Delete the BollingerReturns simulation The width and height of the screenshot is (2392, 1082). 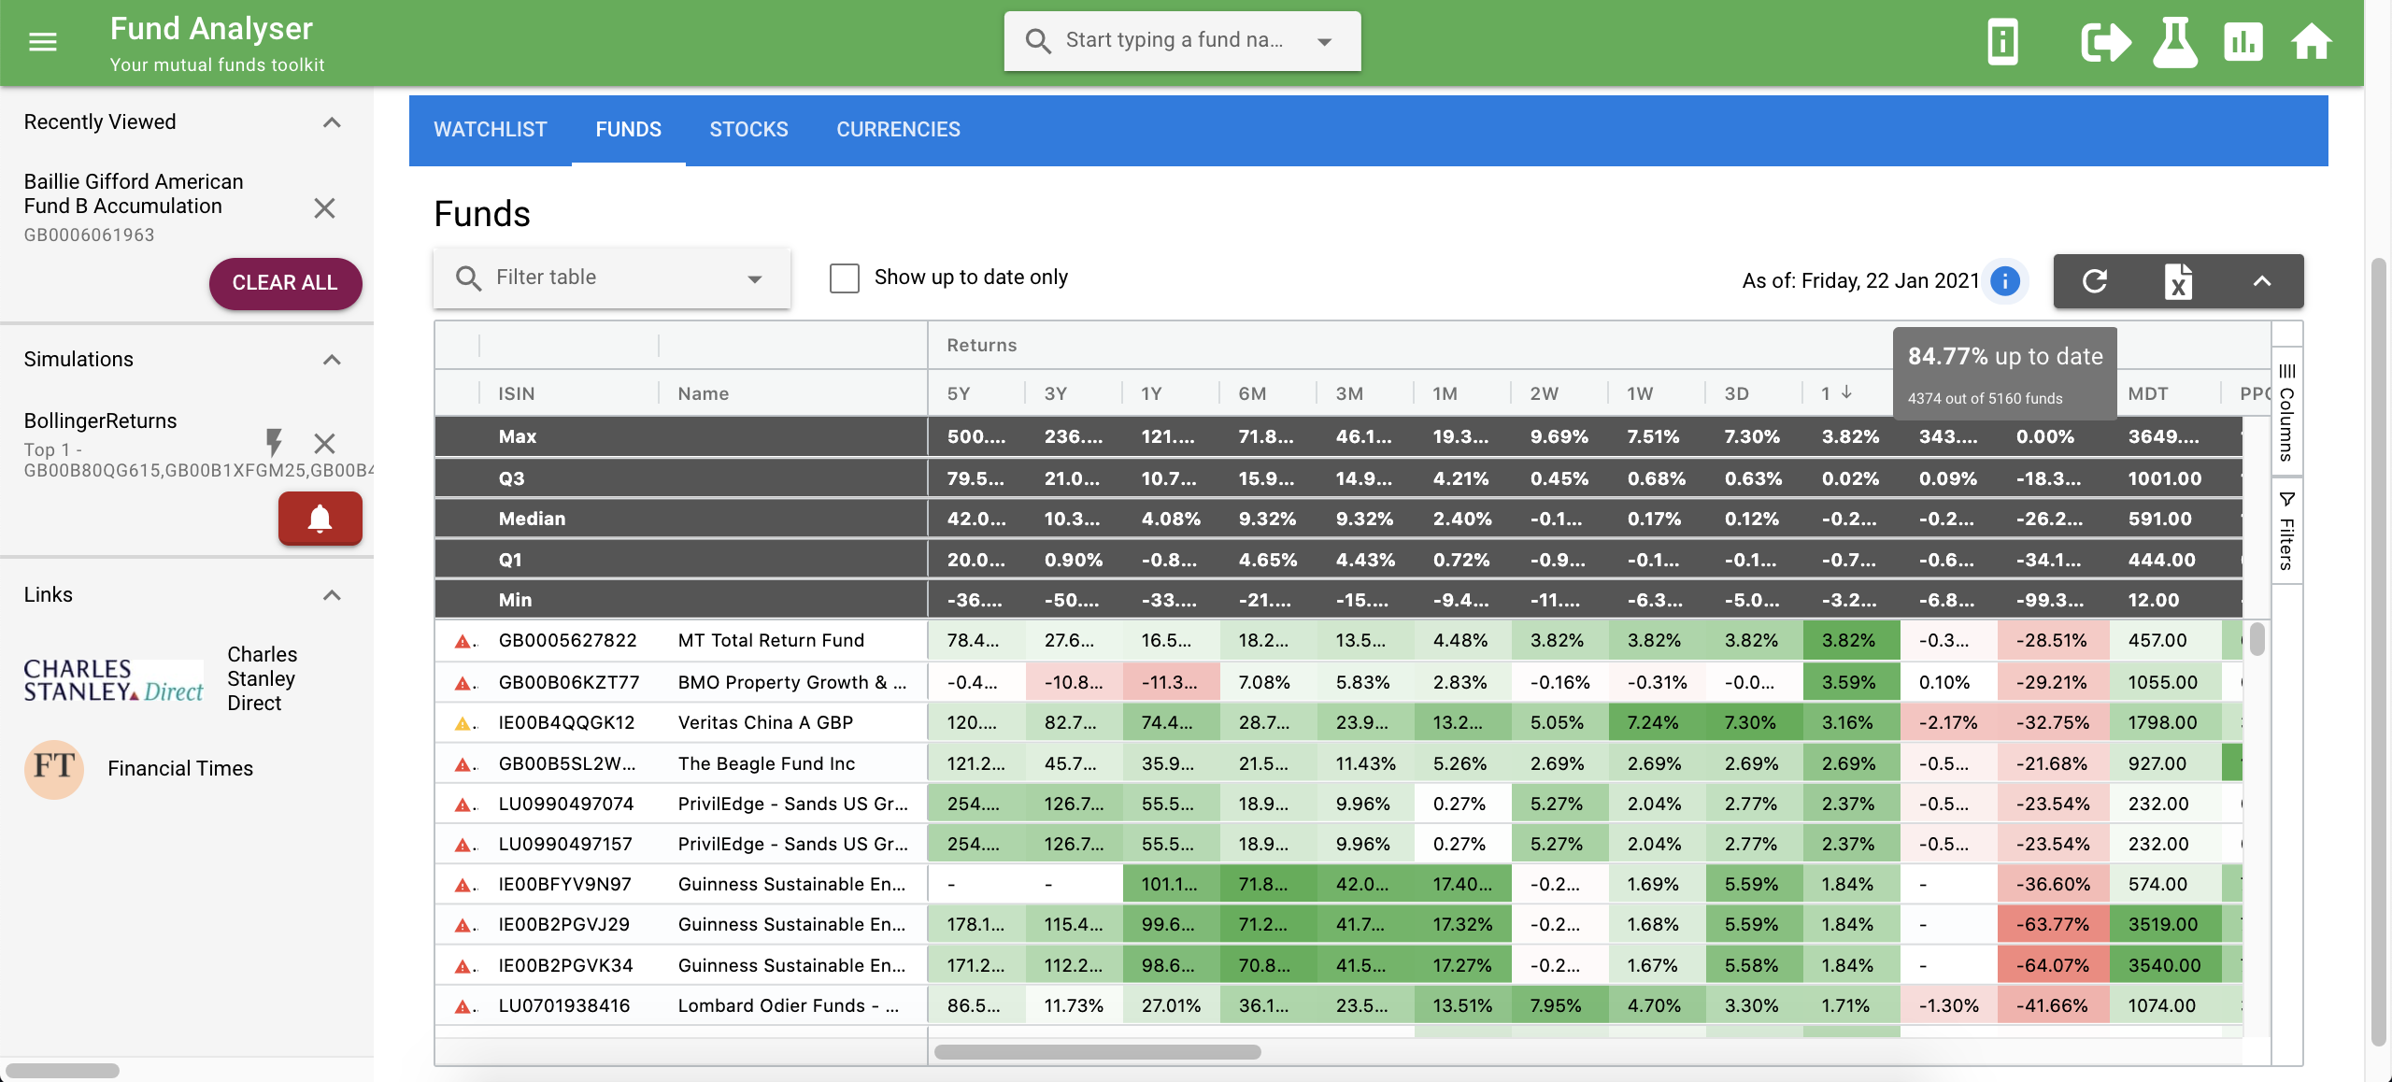pos(324,443)
